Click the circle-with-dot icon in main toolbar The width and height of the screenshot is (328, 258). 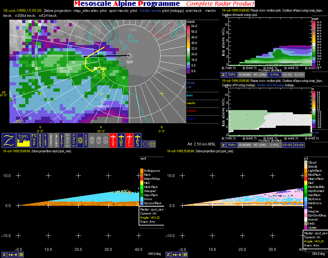[x=145, y=144]
